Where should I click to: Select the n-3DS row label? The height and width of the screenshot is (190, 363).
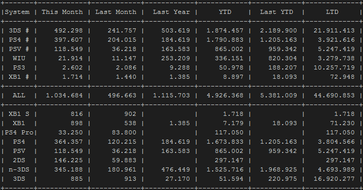(x=19, y=169)
